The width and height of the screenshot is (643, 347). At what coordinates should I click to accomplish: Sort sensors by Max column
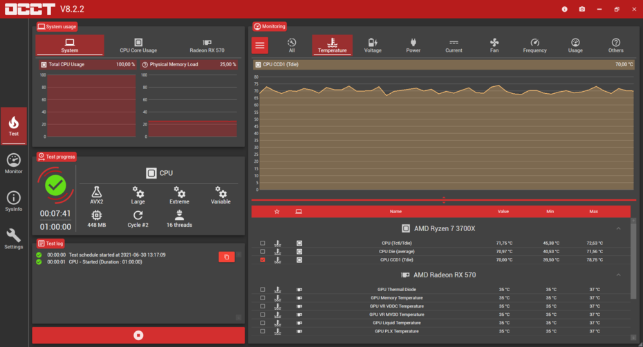point(593,212)
